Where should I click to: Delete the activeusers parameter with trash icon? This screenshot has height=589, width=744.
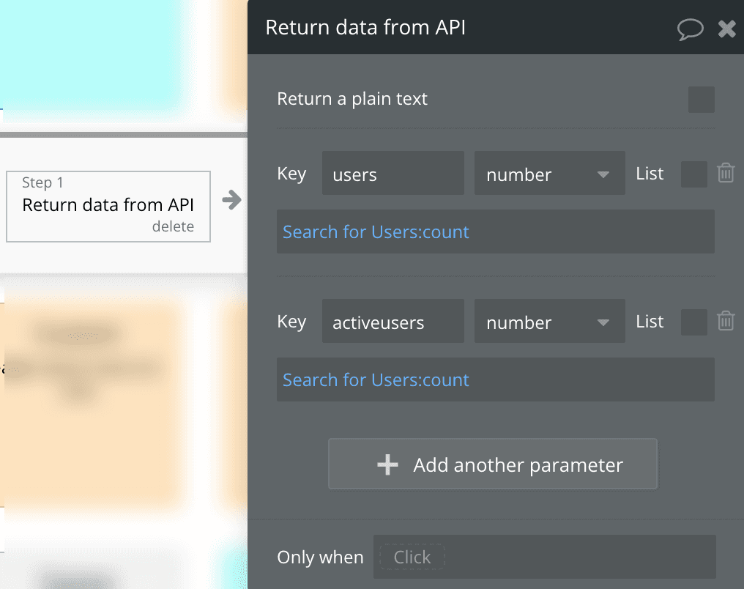click(726, 322)
